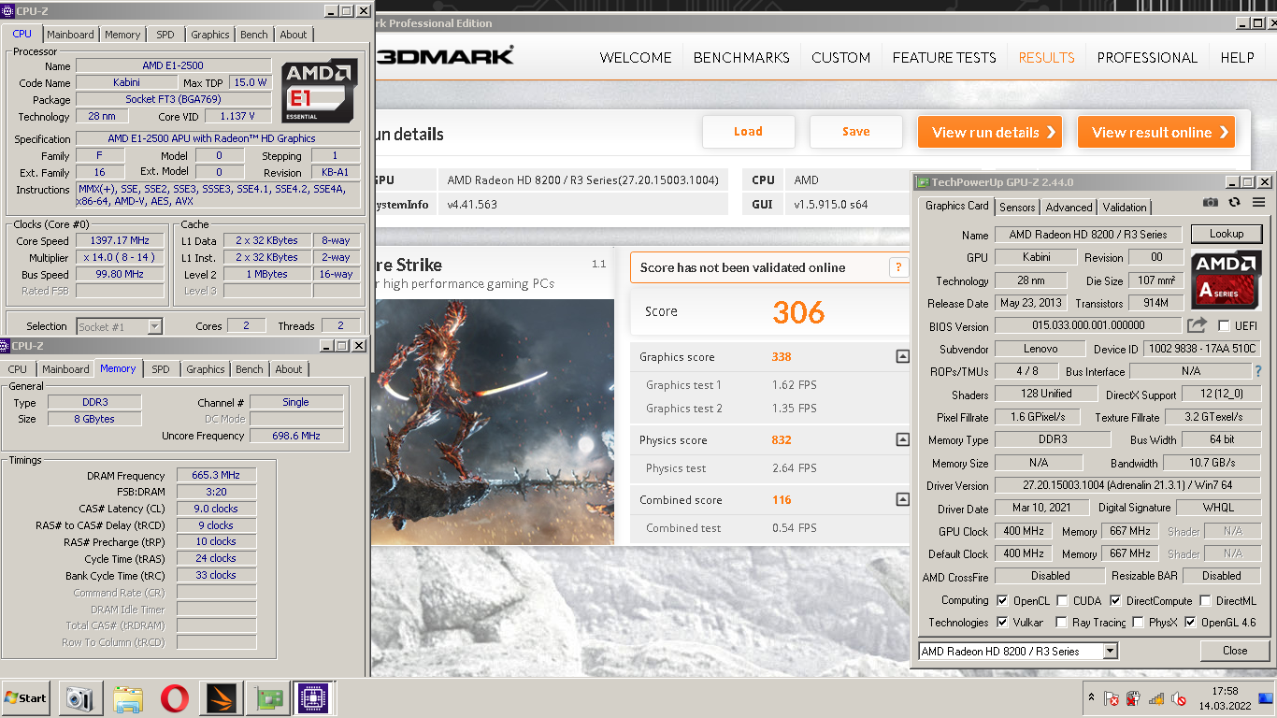Show hidden tray icons arrow

(x=1091, y=697)
